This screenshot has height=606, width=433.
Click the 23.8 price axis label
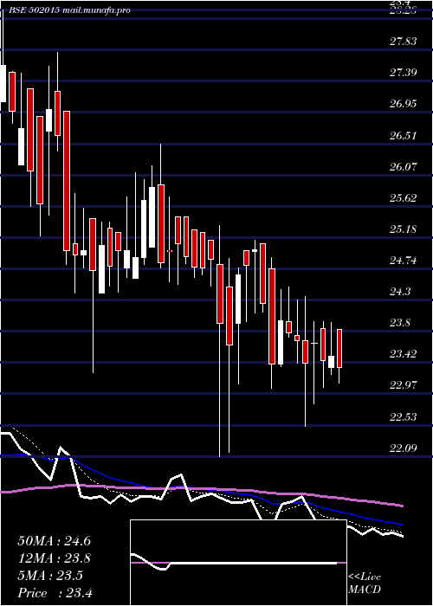[400, 323]
